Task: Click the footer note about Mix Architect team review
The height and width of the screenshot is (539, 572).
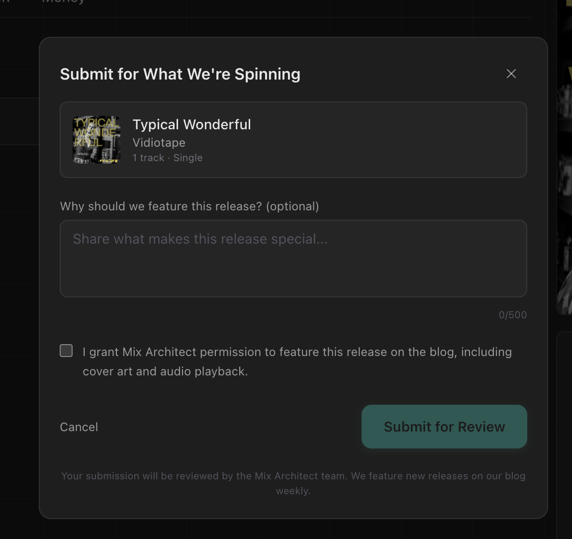Action: 293,476
